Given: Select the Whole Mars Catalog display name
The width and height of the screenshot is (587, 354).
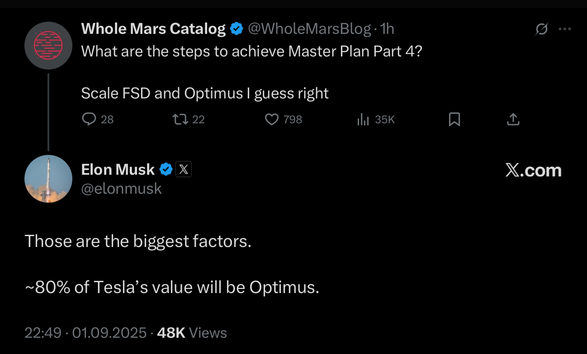Looking at the screenshot, I should point(153,28).
